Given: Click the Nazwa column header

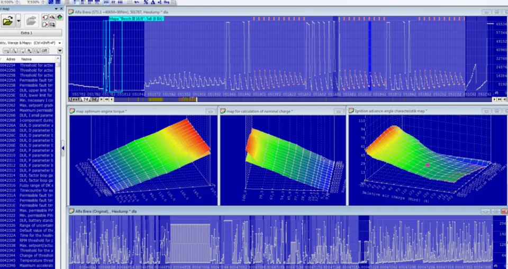Looking at the screenshot, I should pyautogui.click(x=26, y=59).
